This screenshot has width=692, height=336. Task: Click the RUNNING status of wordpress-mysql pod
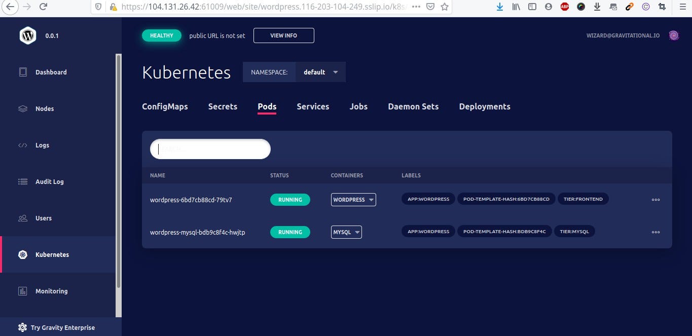click(290, 232)
